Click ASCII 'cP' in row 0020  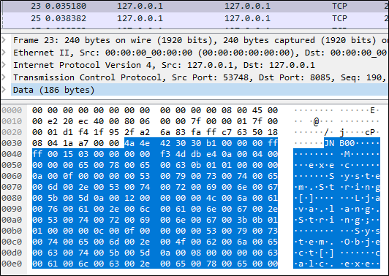[x=370, y=132]
